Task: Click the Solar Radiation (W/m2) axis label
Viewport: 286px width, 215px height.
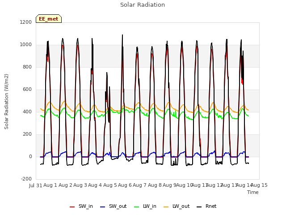Action: pos(6,102)
